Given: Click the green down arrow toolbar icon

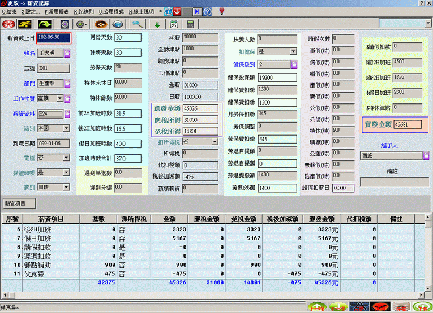Looking at the screenshot, I should pos(157,24).
